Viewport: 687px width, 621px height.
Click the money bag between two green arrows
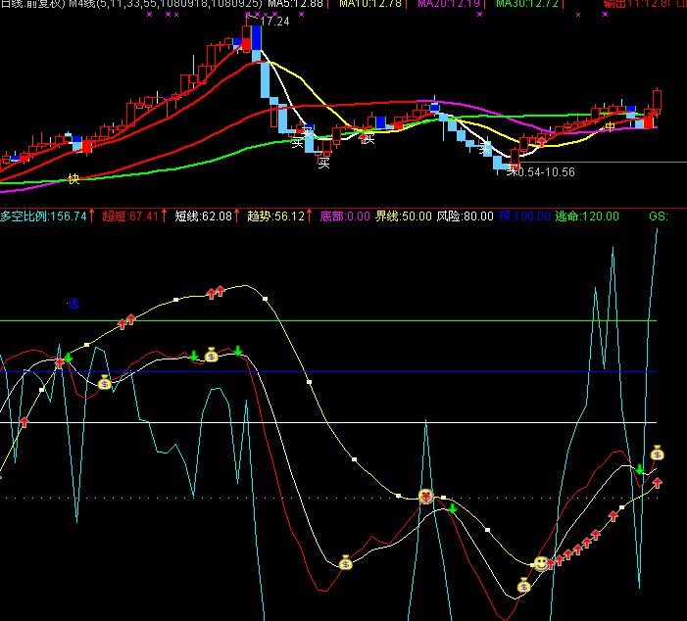point(211,356)
